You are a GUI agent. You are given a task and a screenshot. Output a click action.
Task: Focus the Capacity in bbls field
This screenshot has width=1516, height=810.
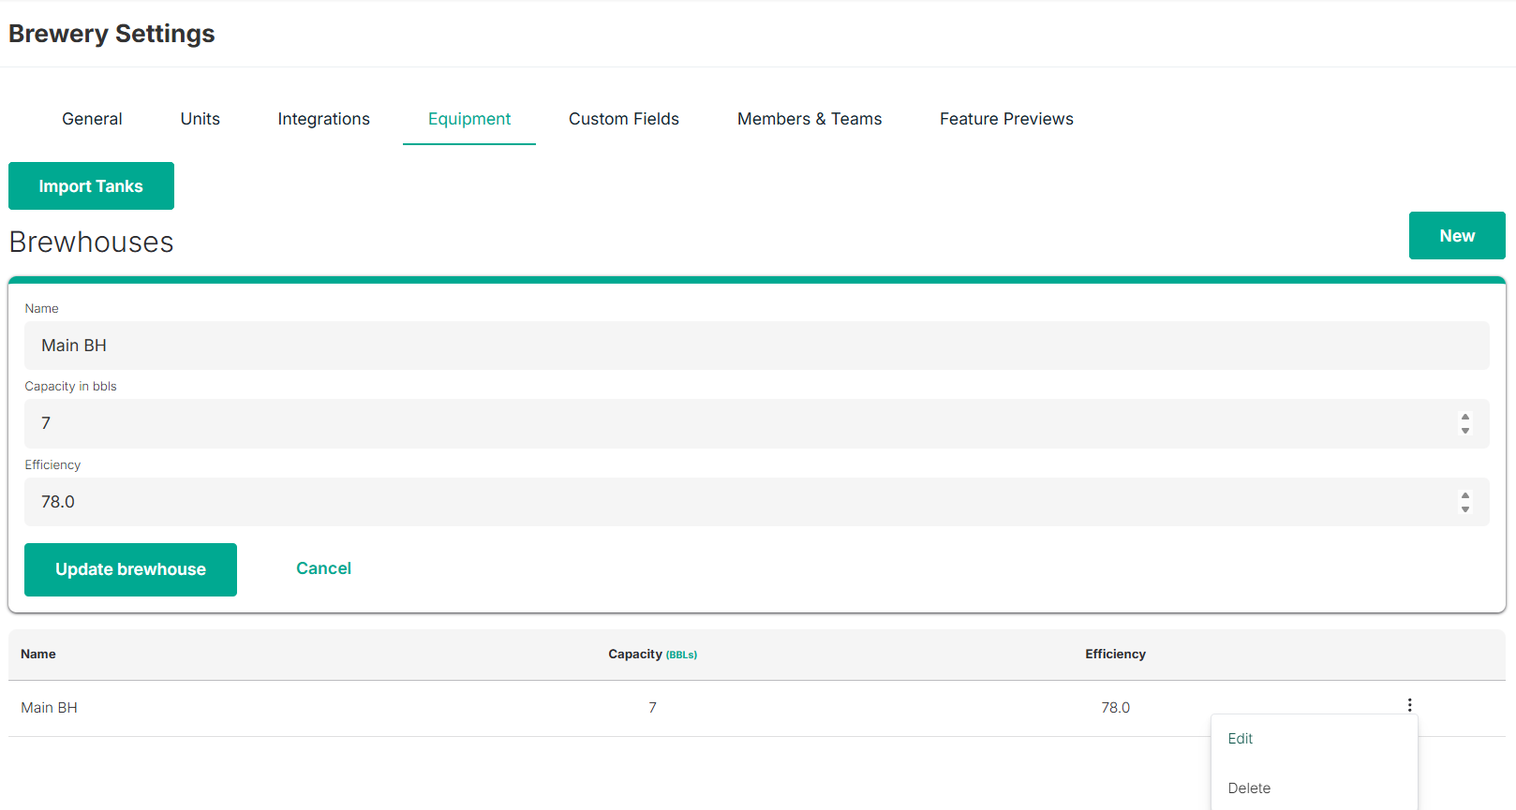[x=756, y=423]
